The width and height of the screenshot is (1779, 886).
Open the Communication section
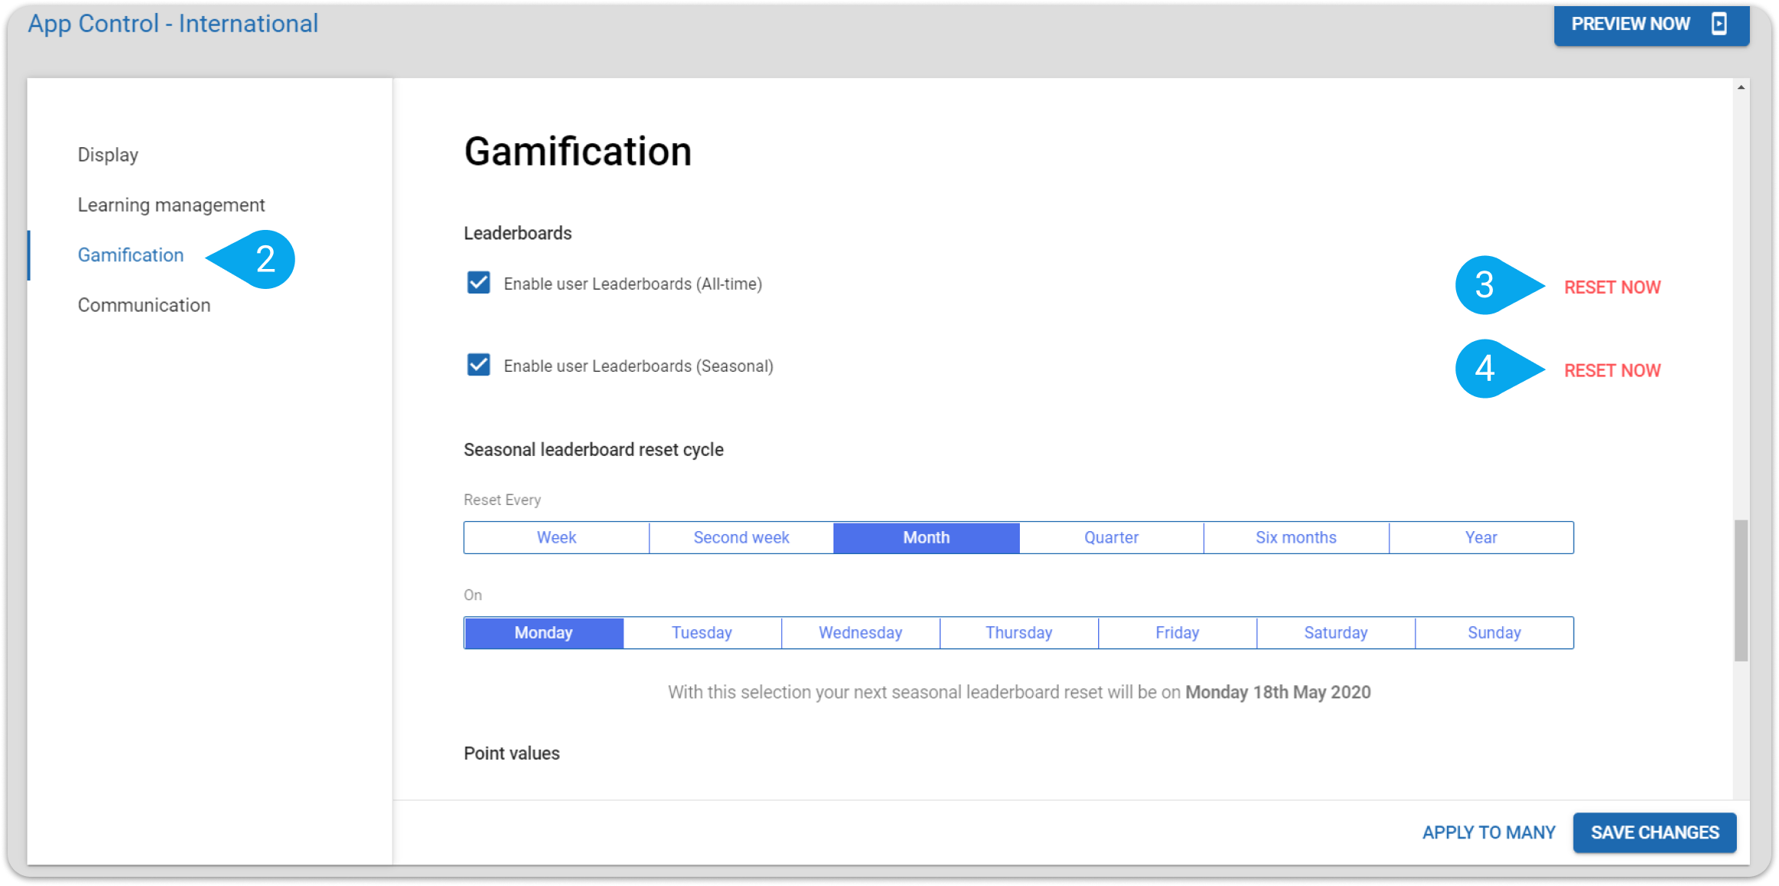click(144, 305)
